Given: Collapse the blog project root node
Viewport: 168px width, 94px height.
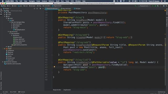Looking at the screenshot, I should click(x=3, y=11).
